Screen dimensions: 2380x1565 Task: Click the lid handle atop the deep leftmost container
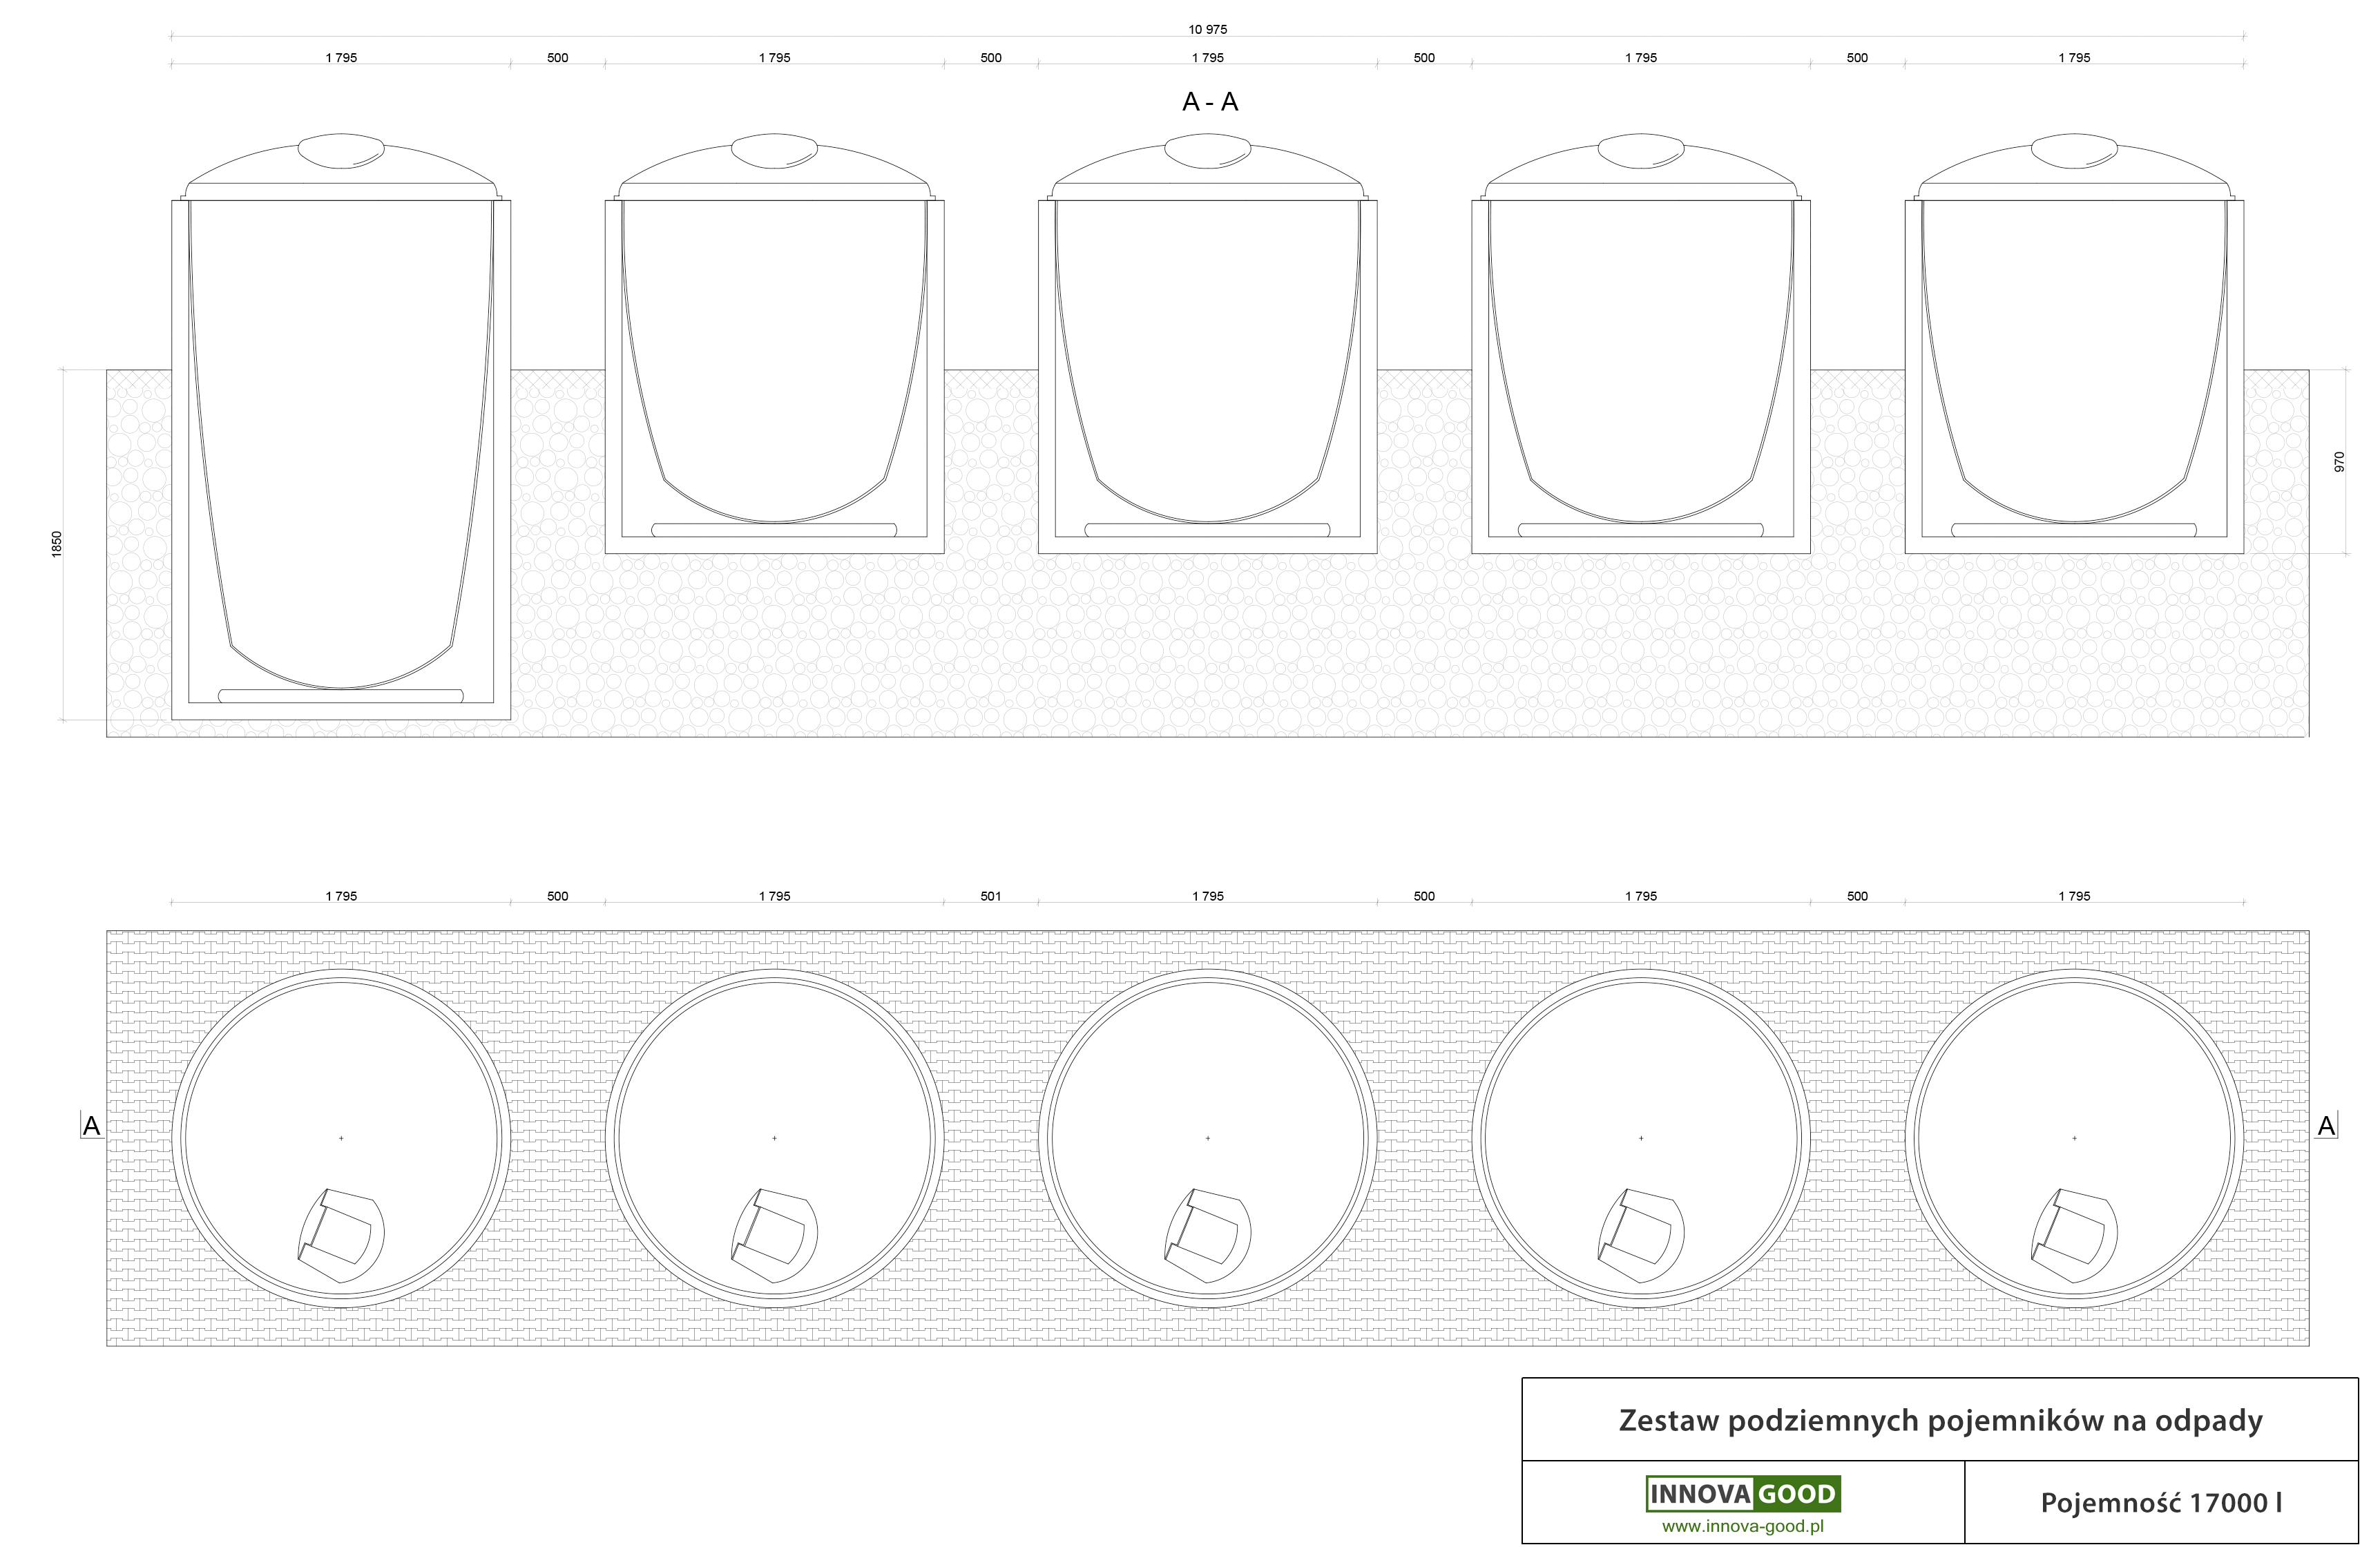point(341,151)
